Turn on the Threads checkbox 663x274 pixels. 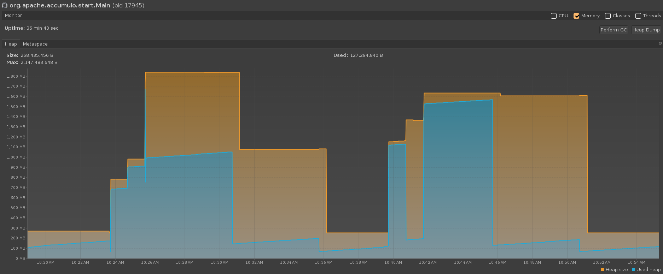pyautogui.click(x=638, y=16)
